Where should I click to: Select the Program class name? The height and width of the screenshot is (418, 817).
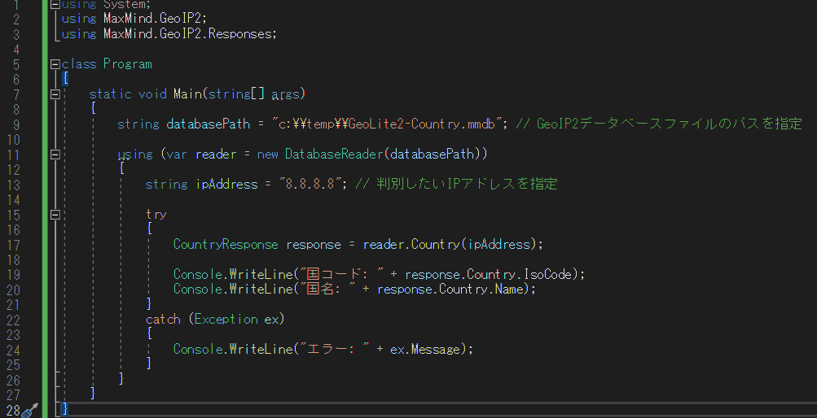[128, 64]
